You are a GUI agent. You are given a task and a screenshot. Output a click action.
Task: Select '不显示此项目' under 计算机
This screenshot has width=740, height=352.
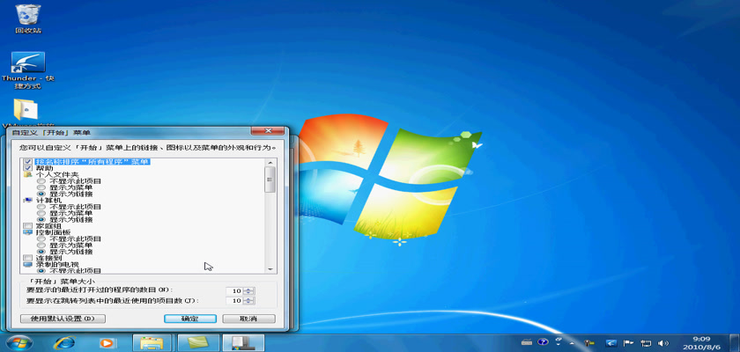click(x=41, y=207)
